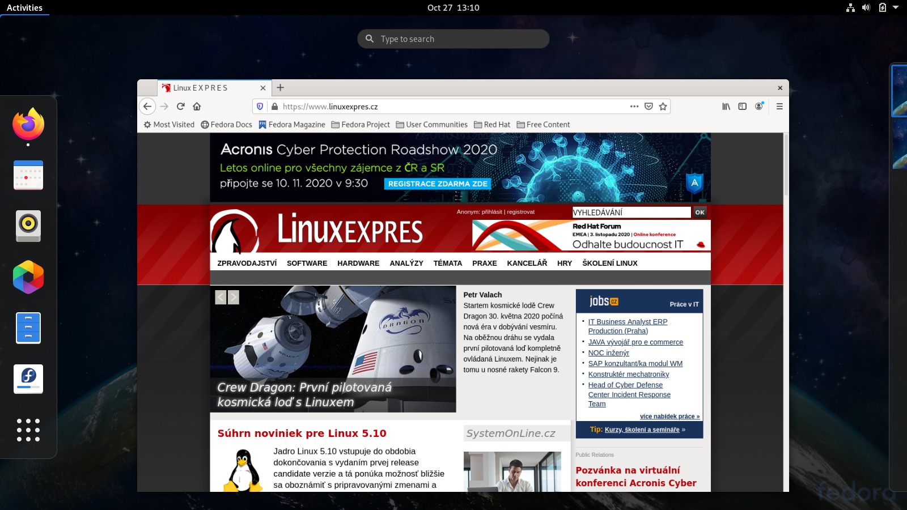
Task: Open Crew Dragon article headline
Action: [x=304, y=395]
